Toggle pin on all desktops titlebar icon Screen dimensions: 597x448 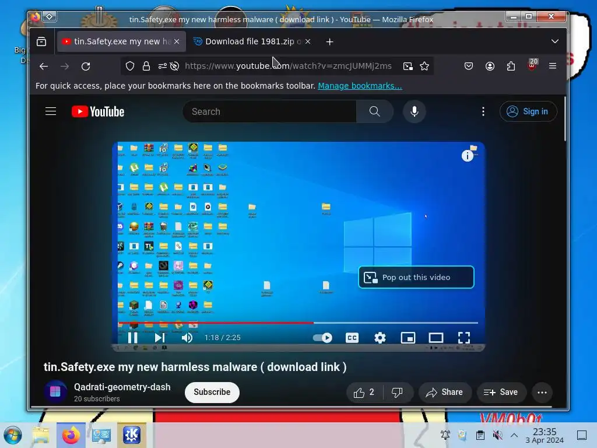coord(50,17)
